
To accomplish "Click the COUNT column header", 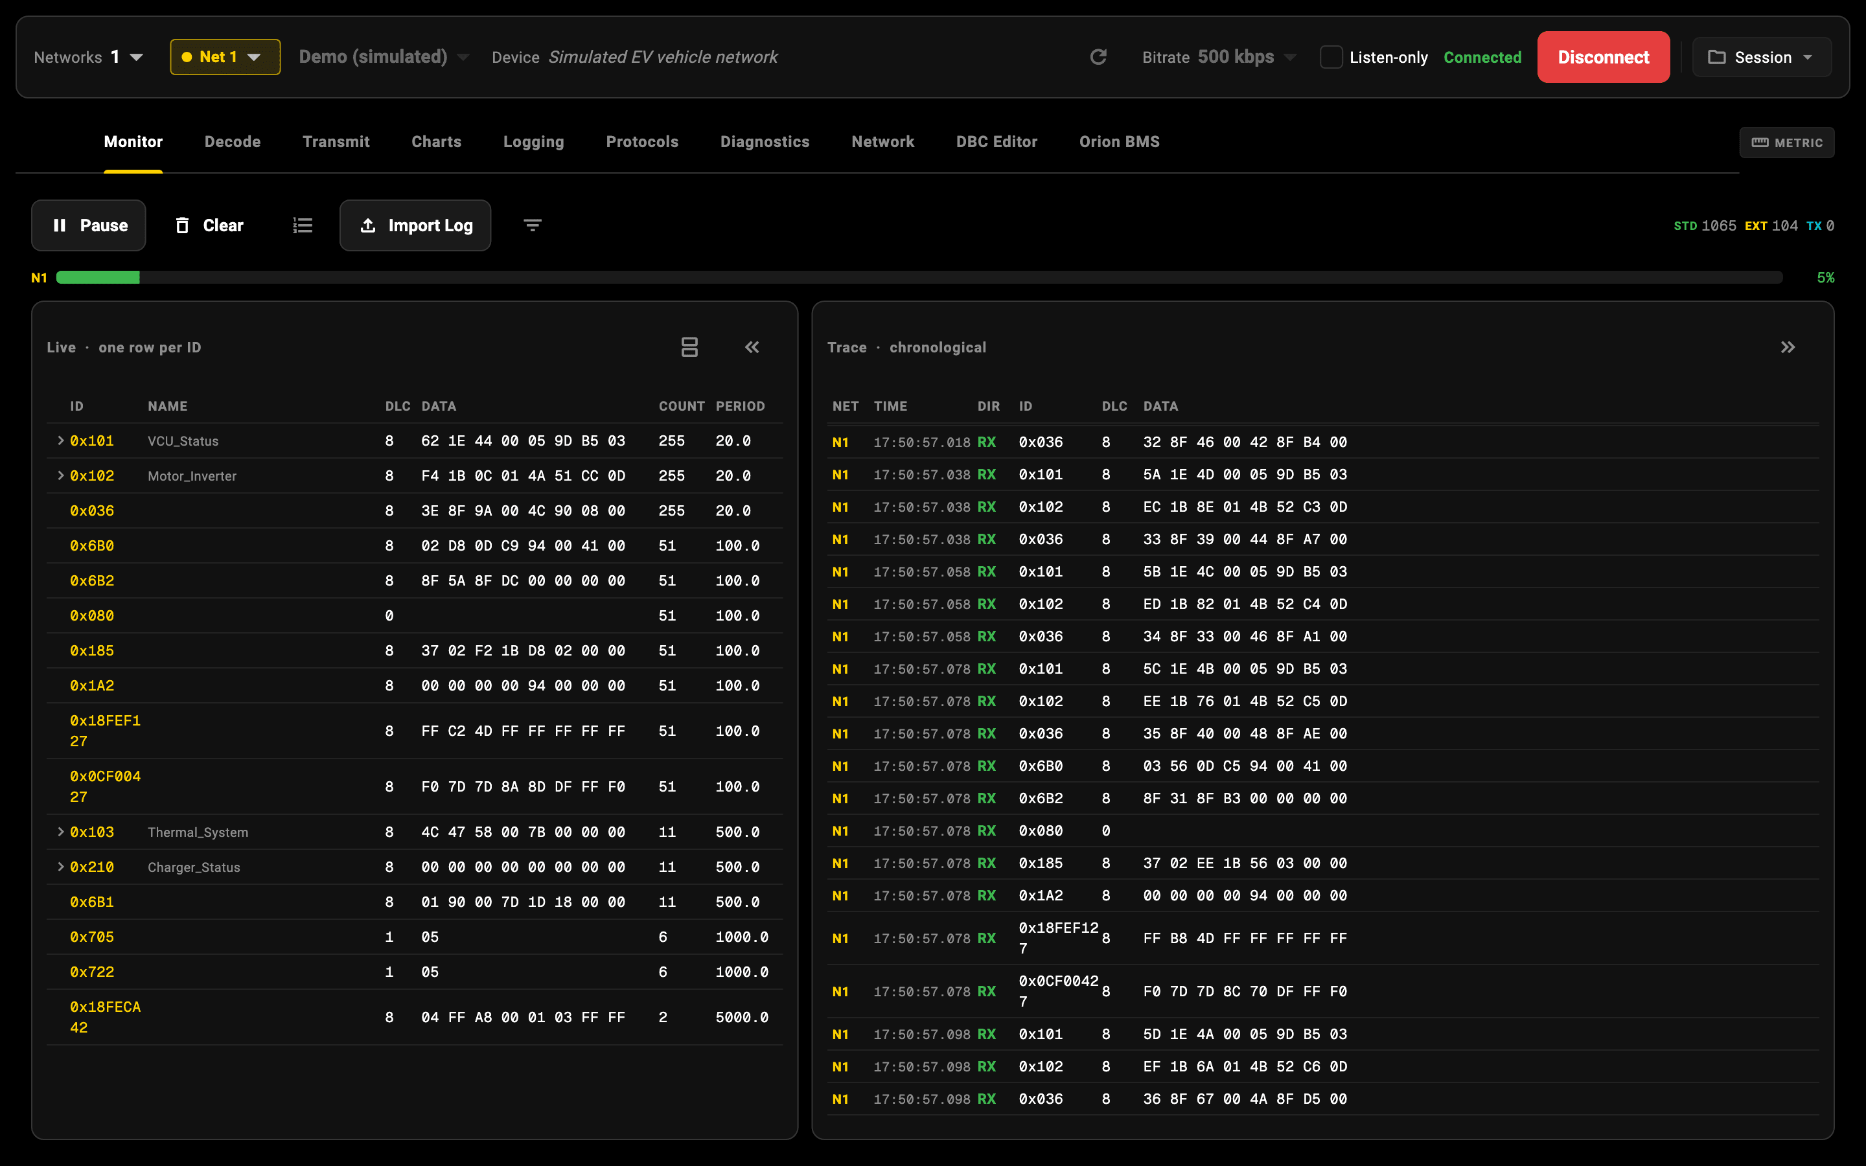I will [682, 406].
